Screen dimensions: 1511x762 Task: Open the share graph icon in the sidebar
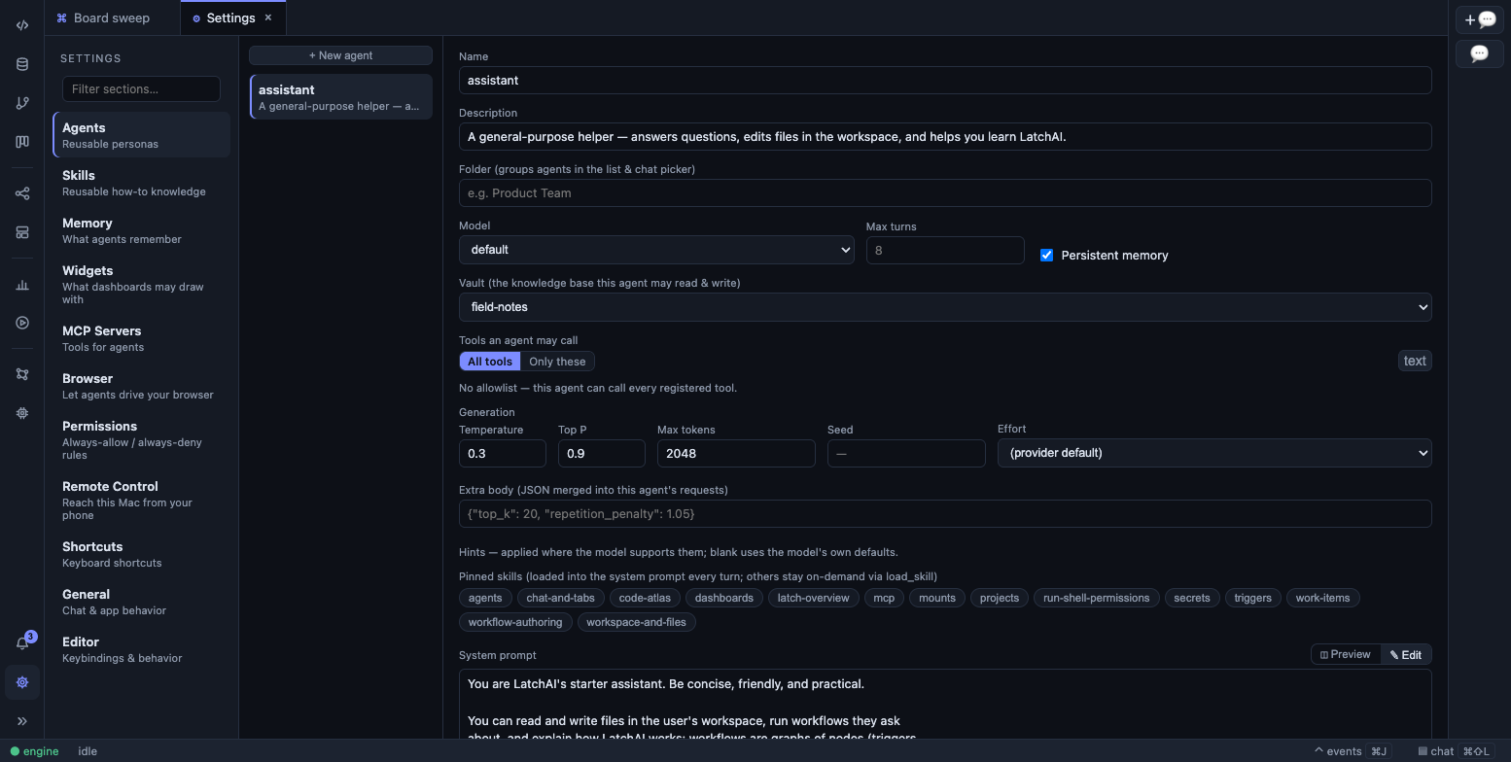click(22, 193)
